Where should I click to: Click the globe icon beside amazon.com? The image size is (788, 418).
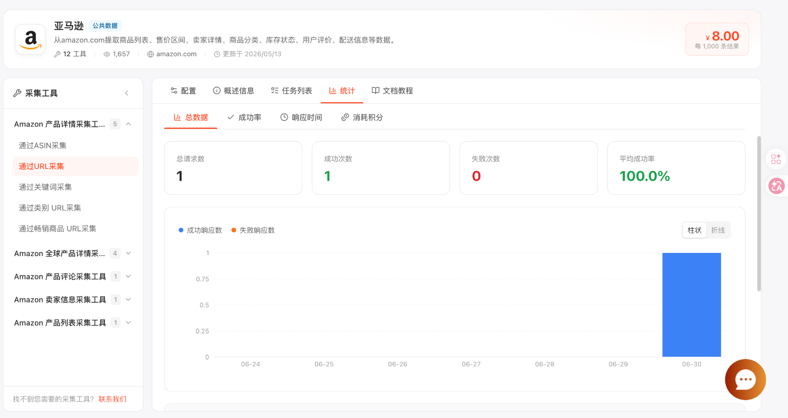coord(150,54)
